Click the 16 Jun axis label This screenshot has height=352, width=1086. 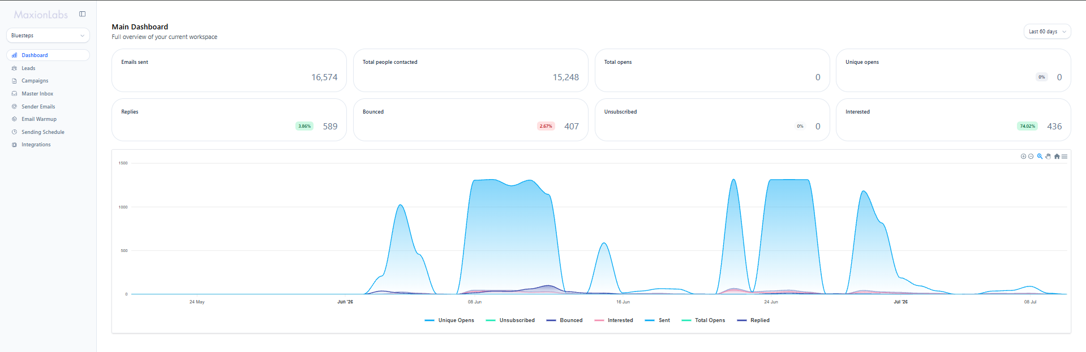pos(623,302)
